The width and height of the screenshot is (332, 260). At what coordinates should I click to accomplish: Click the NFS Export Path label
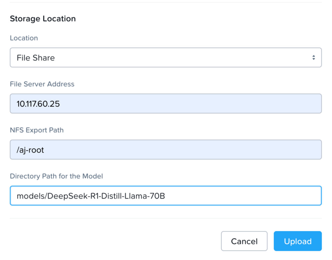[37, 130]
